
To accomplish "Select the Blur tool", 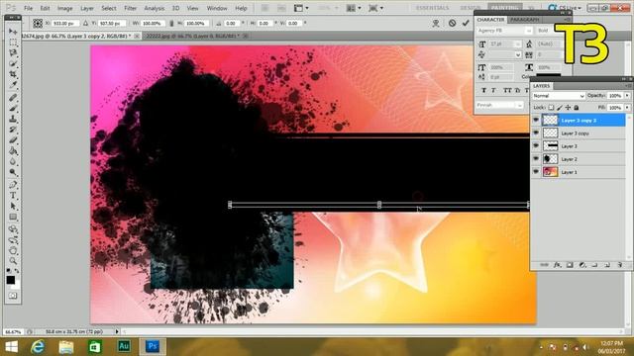I will pyautogui.click(x=13, y=162).
